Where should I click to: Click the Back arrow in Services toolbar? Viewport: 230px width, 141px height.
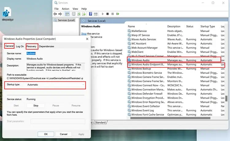(x=55, y=14)
